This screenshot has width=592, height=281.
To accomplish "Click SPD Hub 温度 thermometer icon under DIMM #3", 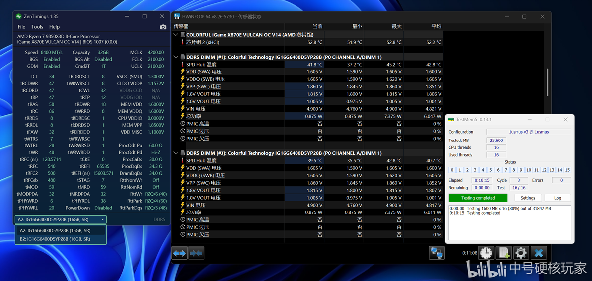I will pos(183,161).
